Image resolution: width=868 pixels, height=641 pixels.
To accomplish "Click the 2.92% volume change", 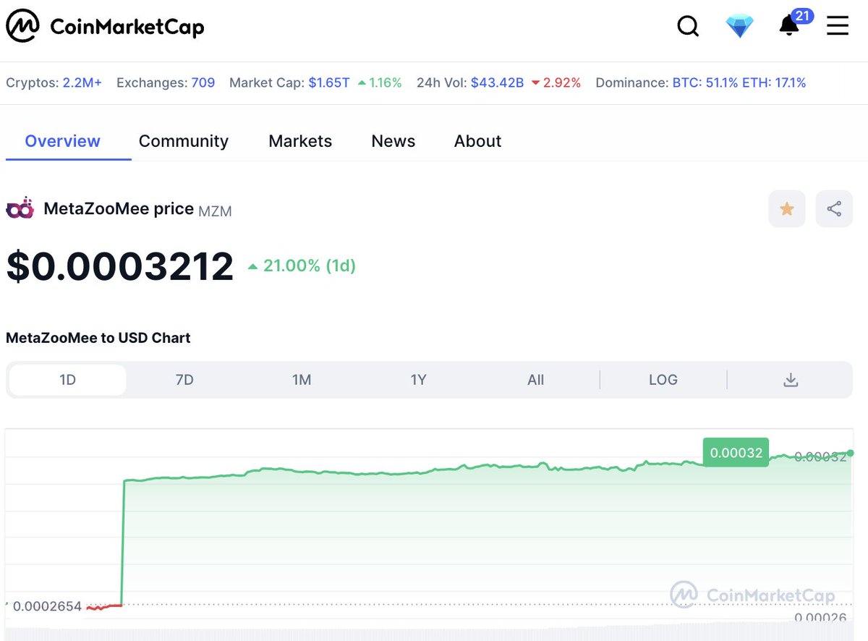I will click(556, 82).
